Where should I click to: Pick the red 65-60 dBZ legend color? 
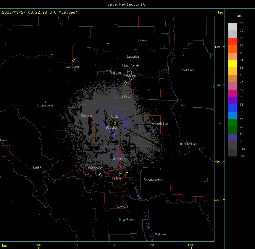pos(233,41)
